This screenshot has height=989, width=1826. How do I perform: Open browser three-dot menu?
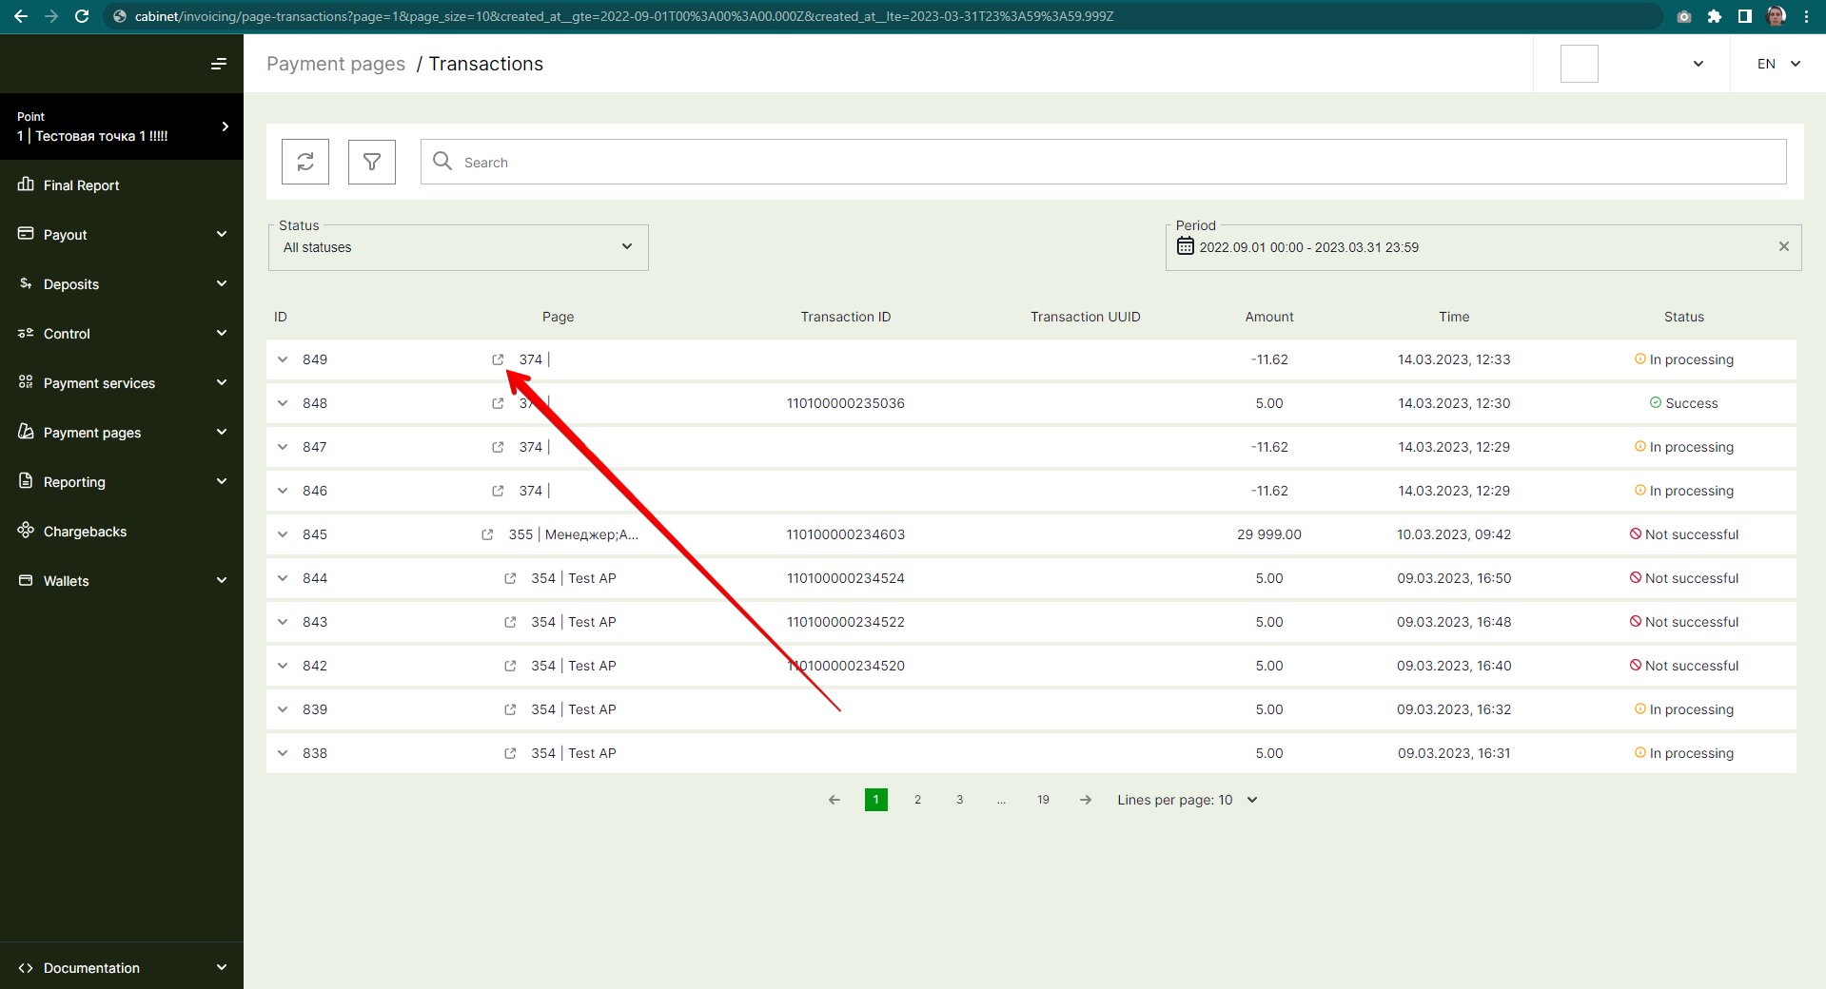click(1806, 16)
